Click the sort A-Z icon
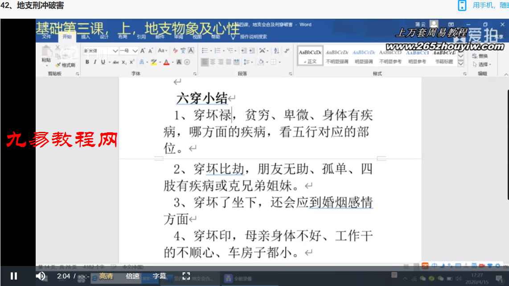This screenshot has width=509, height=286. click(276, 51)
